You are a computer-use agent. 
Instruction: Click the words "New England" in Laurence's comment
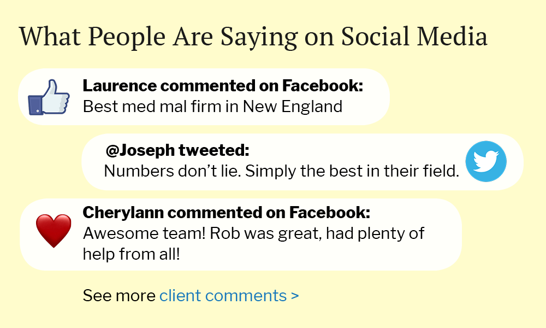293,106
